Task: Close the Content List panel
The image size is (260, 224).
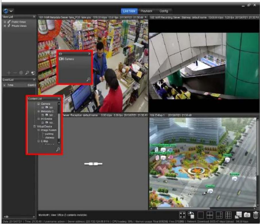Action: 59,99
